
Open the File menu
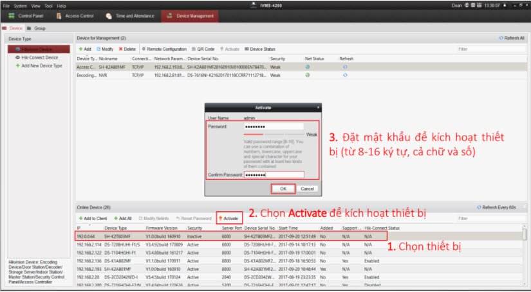(6, 6)
